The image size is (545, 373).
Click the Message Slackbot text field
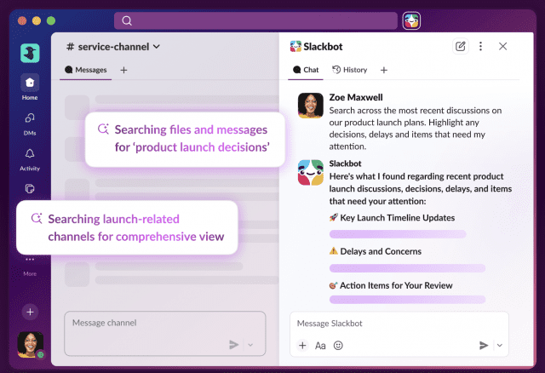tap(392, 324)
